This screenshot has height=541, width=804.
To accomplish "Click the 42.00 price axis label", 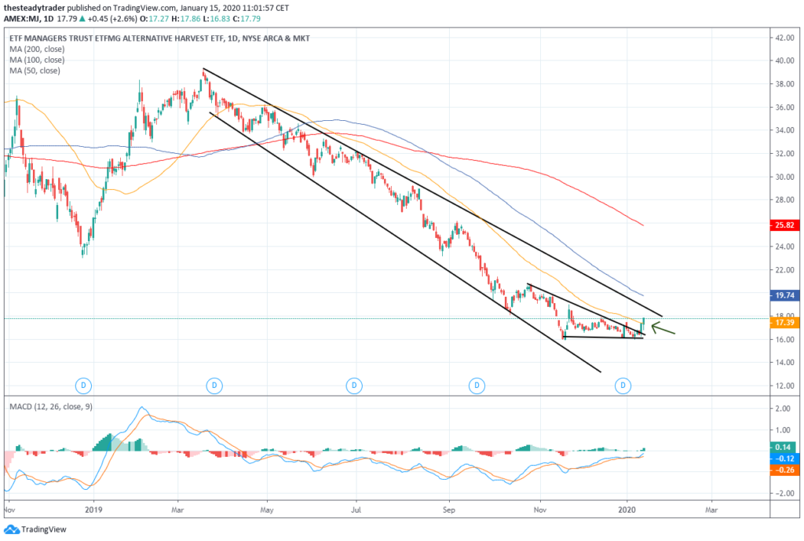I will click(x=784, y=38).
